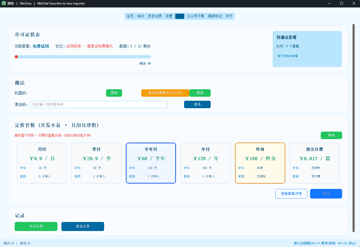Click 本次: 0 in the status bar
Viewport: 360px width, 247px height.
pos(25,243)
